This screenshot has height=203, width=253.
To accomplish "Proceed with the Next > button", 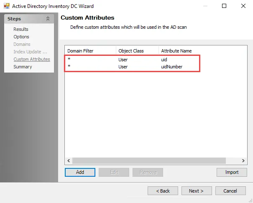I will (x=197, y=191).
